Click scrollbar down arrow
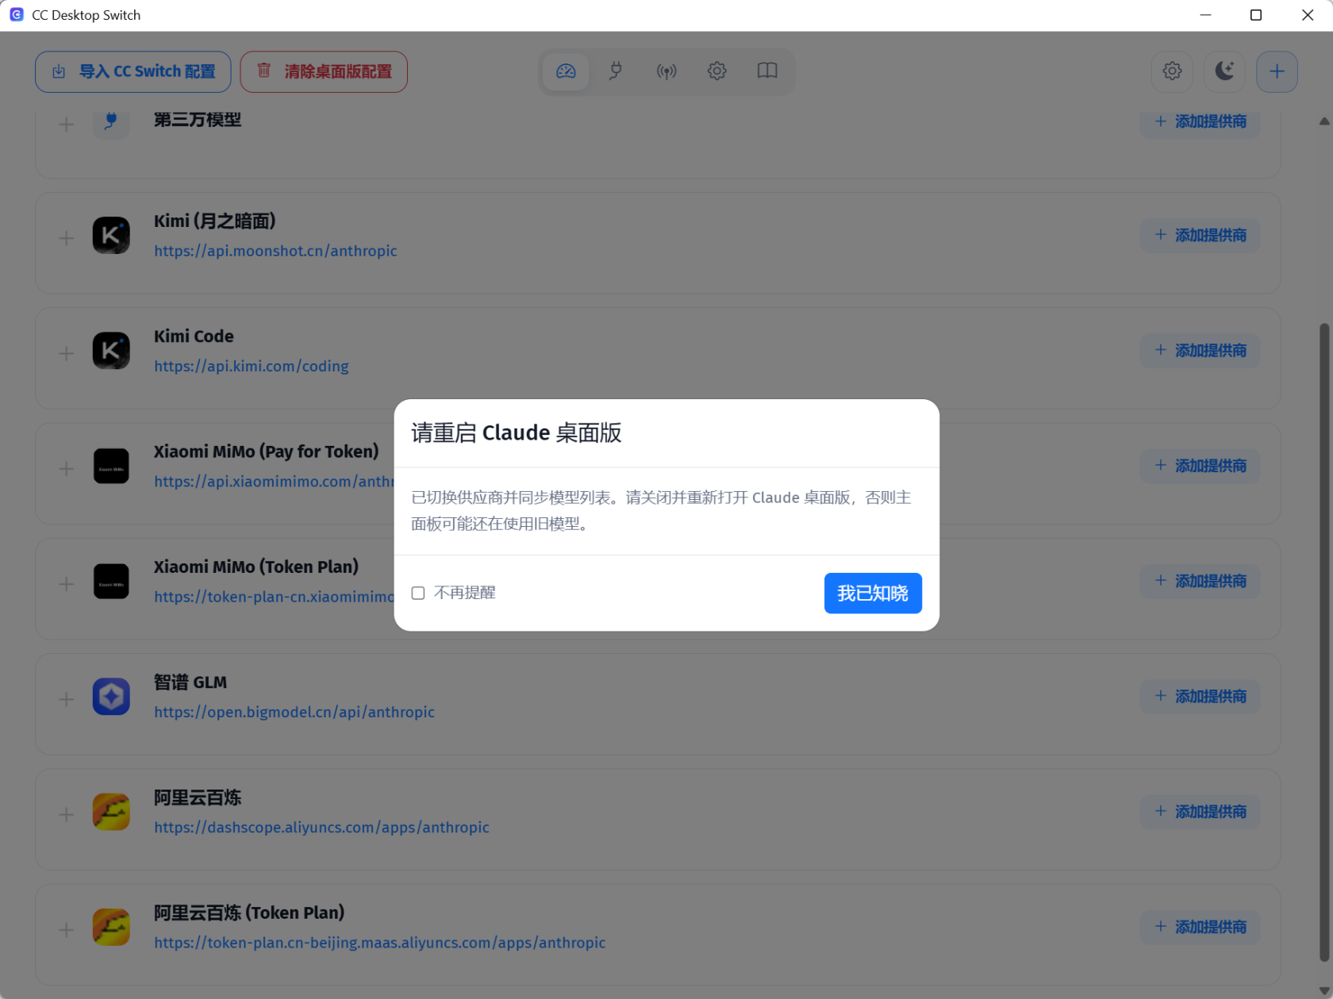The height and width of the screenshot is (999, 1333). 1323,991
